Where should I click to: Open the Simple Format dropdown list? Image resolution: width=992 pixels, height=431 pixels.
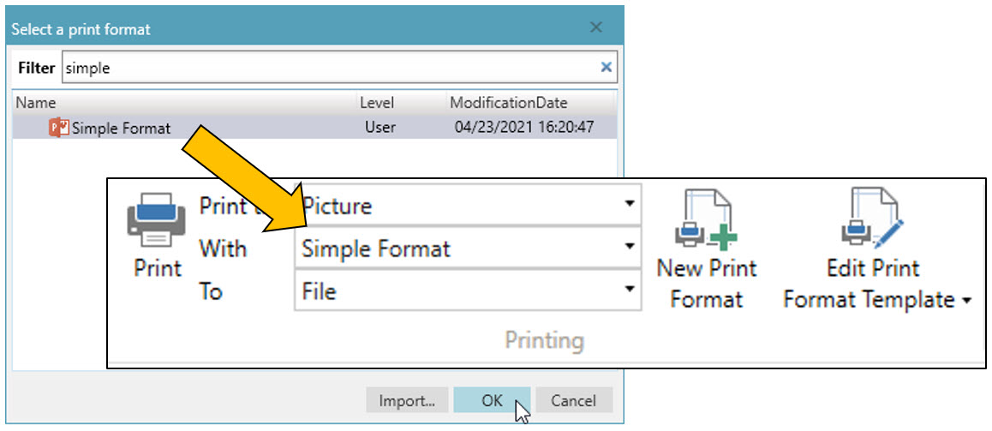630,248
